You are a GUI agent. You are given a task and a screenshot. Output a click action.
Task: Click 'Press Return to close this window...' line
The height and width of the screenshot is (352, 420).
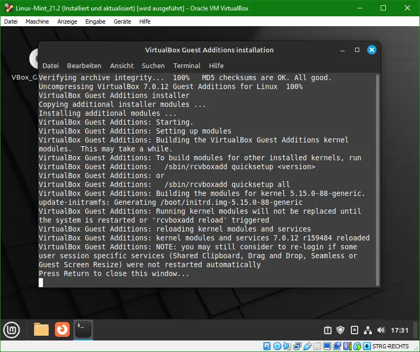pos(114,273)
